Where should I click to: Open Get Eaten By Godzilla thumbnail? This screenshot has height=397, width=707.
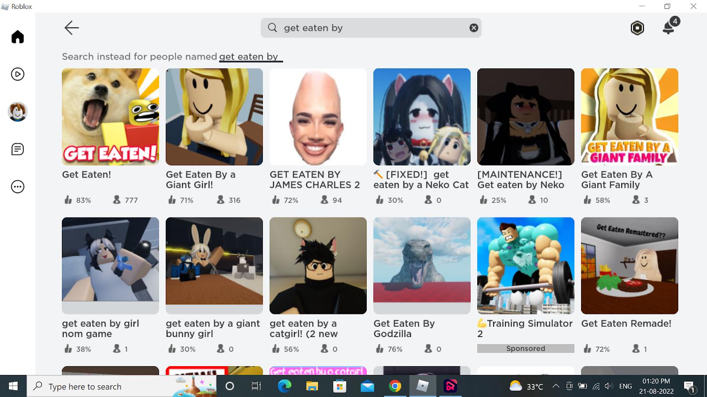coord(422,266)
